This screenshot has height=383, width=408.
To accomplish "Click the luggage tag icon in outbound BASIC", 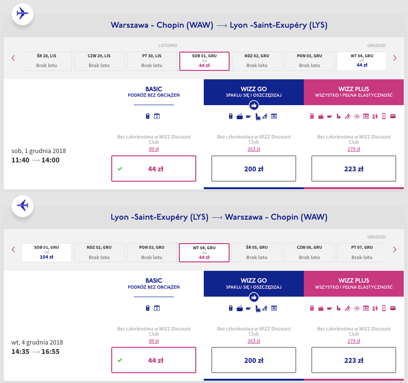I will (x=147, y=116).
